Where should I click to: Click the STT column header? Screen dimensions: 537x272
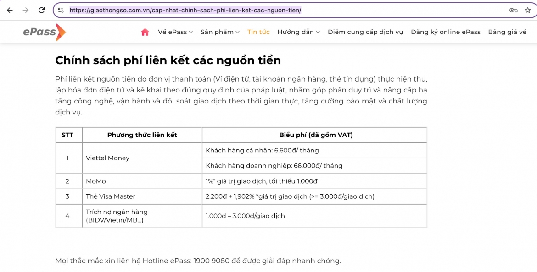click(69, 135)
